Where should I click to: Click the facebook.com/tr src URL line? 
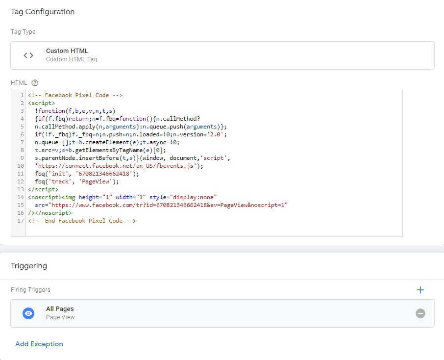(x=161, y=205)
